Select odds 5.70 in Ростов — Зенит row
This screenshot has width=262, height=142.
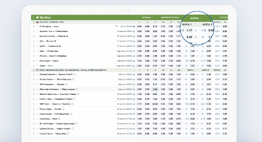[139, 56]
